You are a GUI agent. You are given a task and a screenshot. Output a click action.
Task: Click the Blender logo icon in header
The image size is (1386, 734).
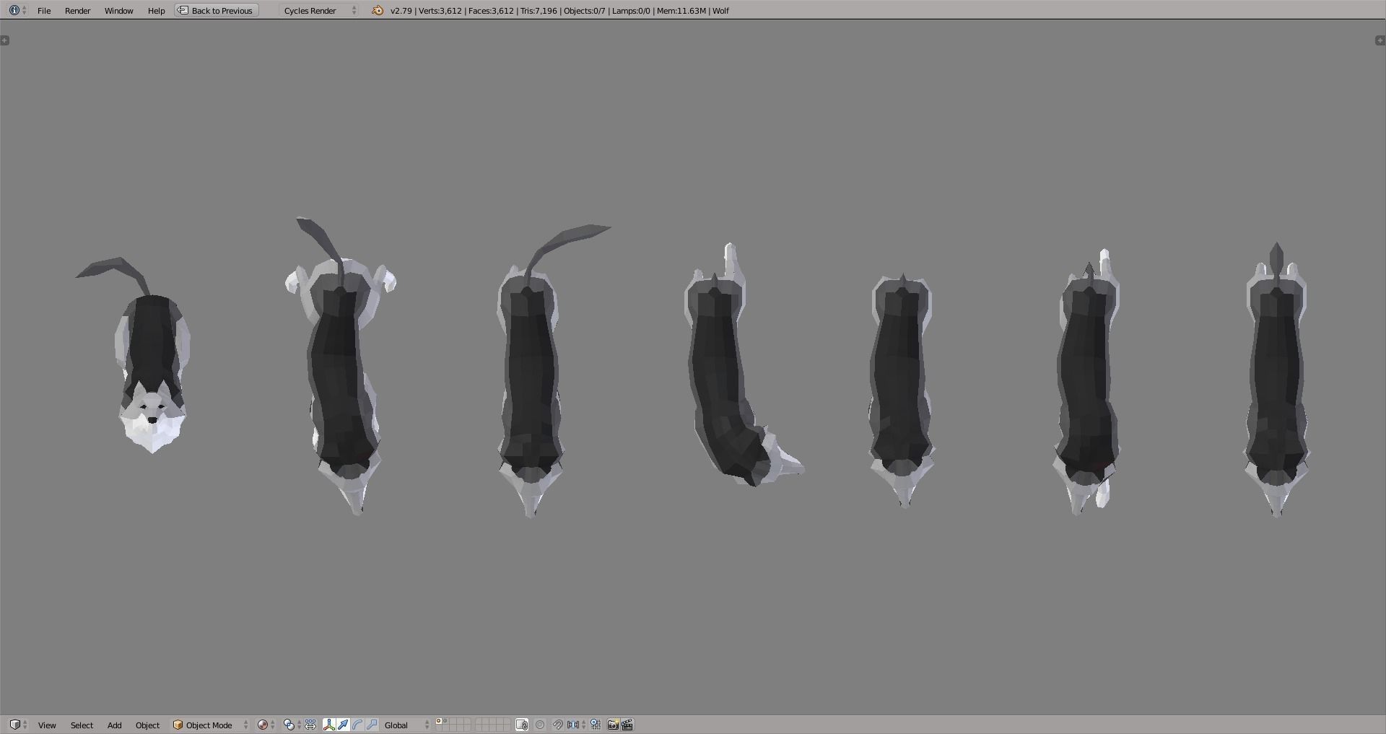tap(378, 10)
